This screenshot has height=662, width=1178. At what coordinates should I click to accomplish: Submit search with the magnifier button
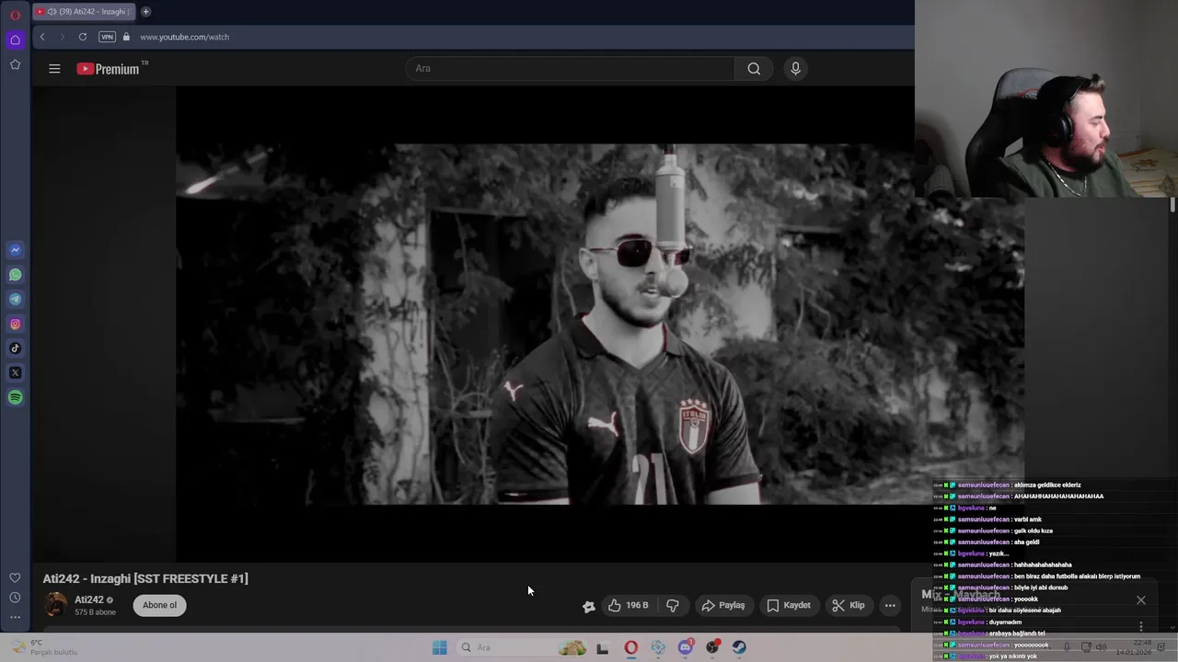[754, 68]
